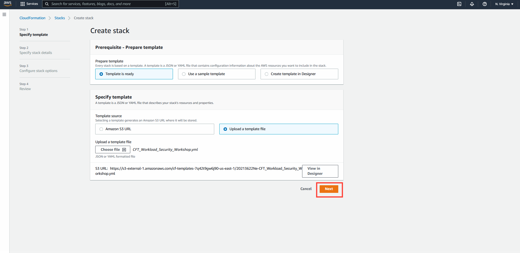Image resolution: width=520 pixels, height=253 pixels.
Task: Open the Services grid menu
Action: 29,4
